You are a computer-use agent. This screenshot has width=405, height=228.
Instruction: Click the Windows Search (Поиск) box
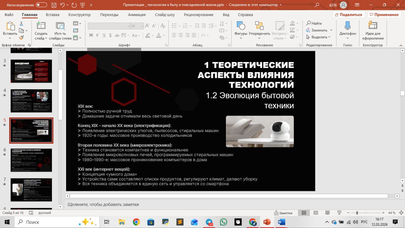tap(57, 222)
